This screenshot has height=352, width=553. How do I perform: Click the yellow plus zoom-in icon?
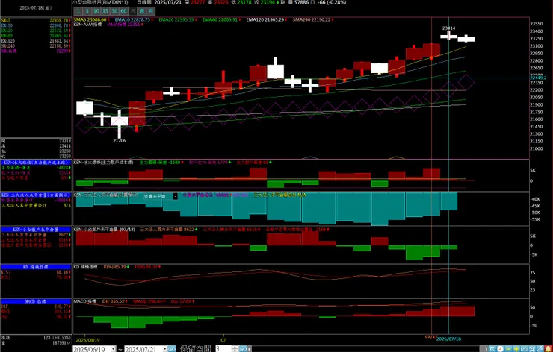pos(516,349)
